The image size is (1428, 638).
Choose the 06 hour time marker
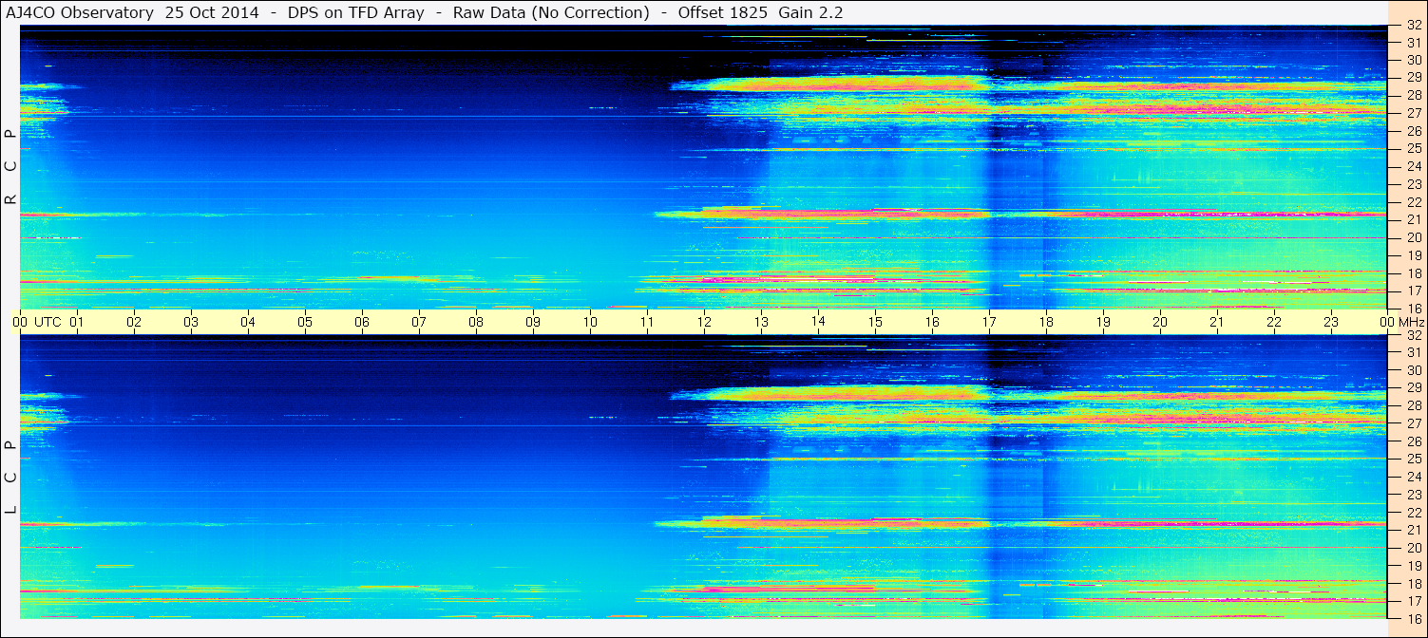click(x=362, y=322)
